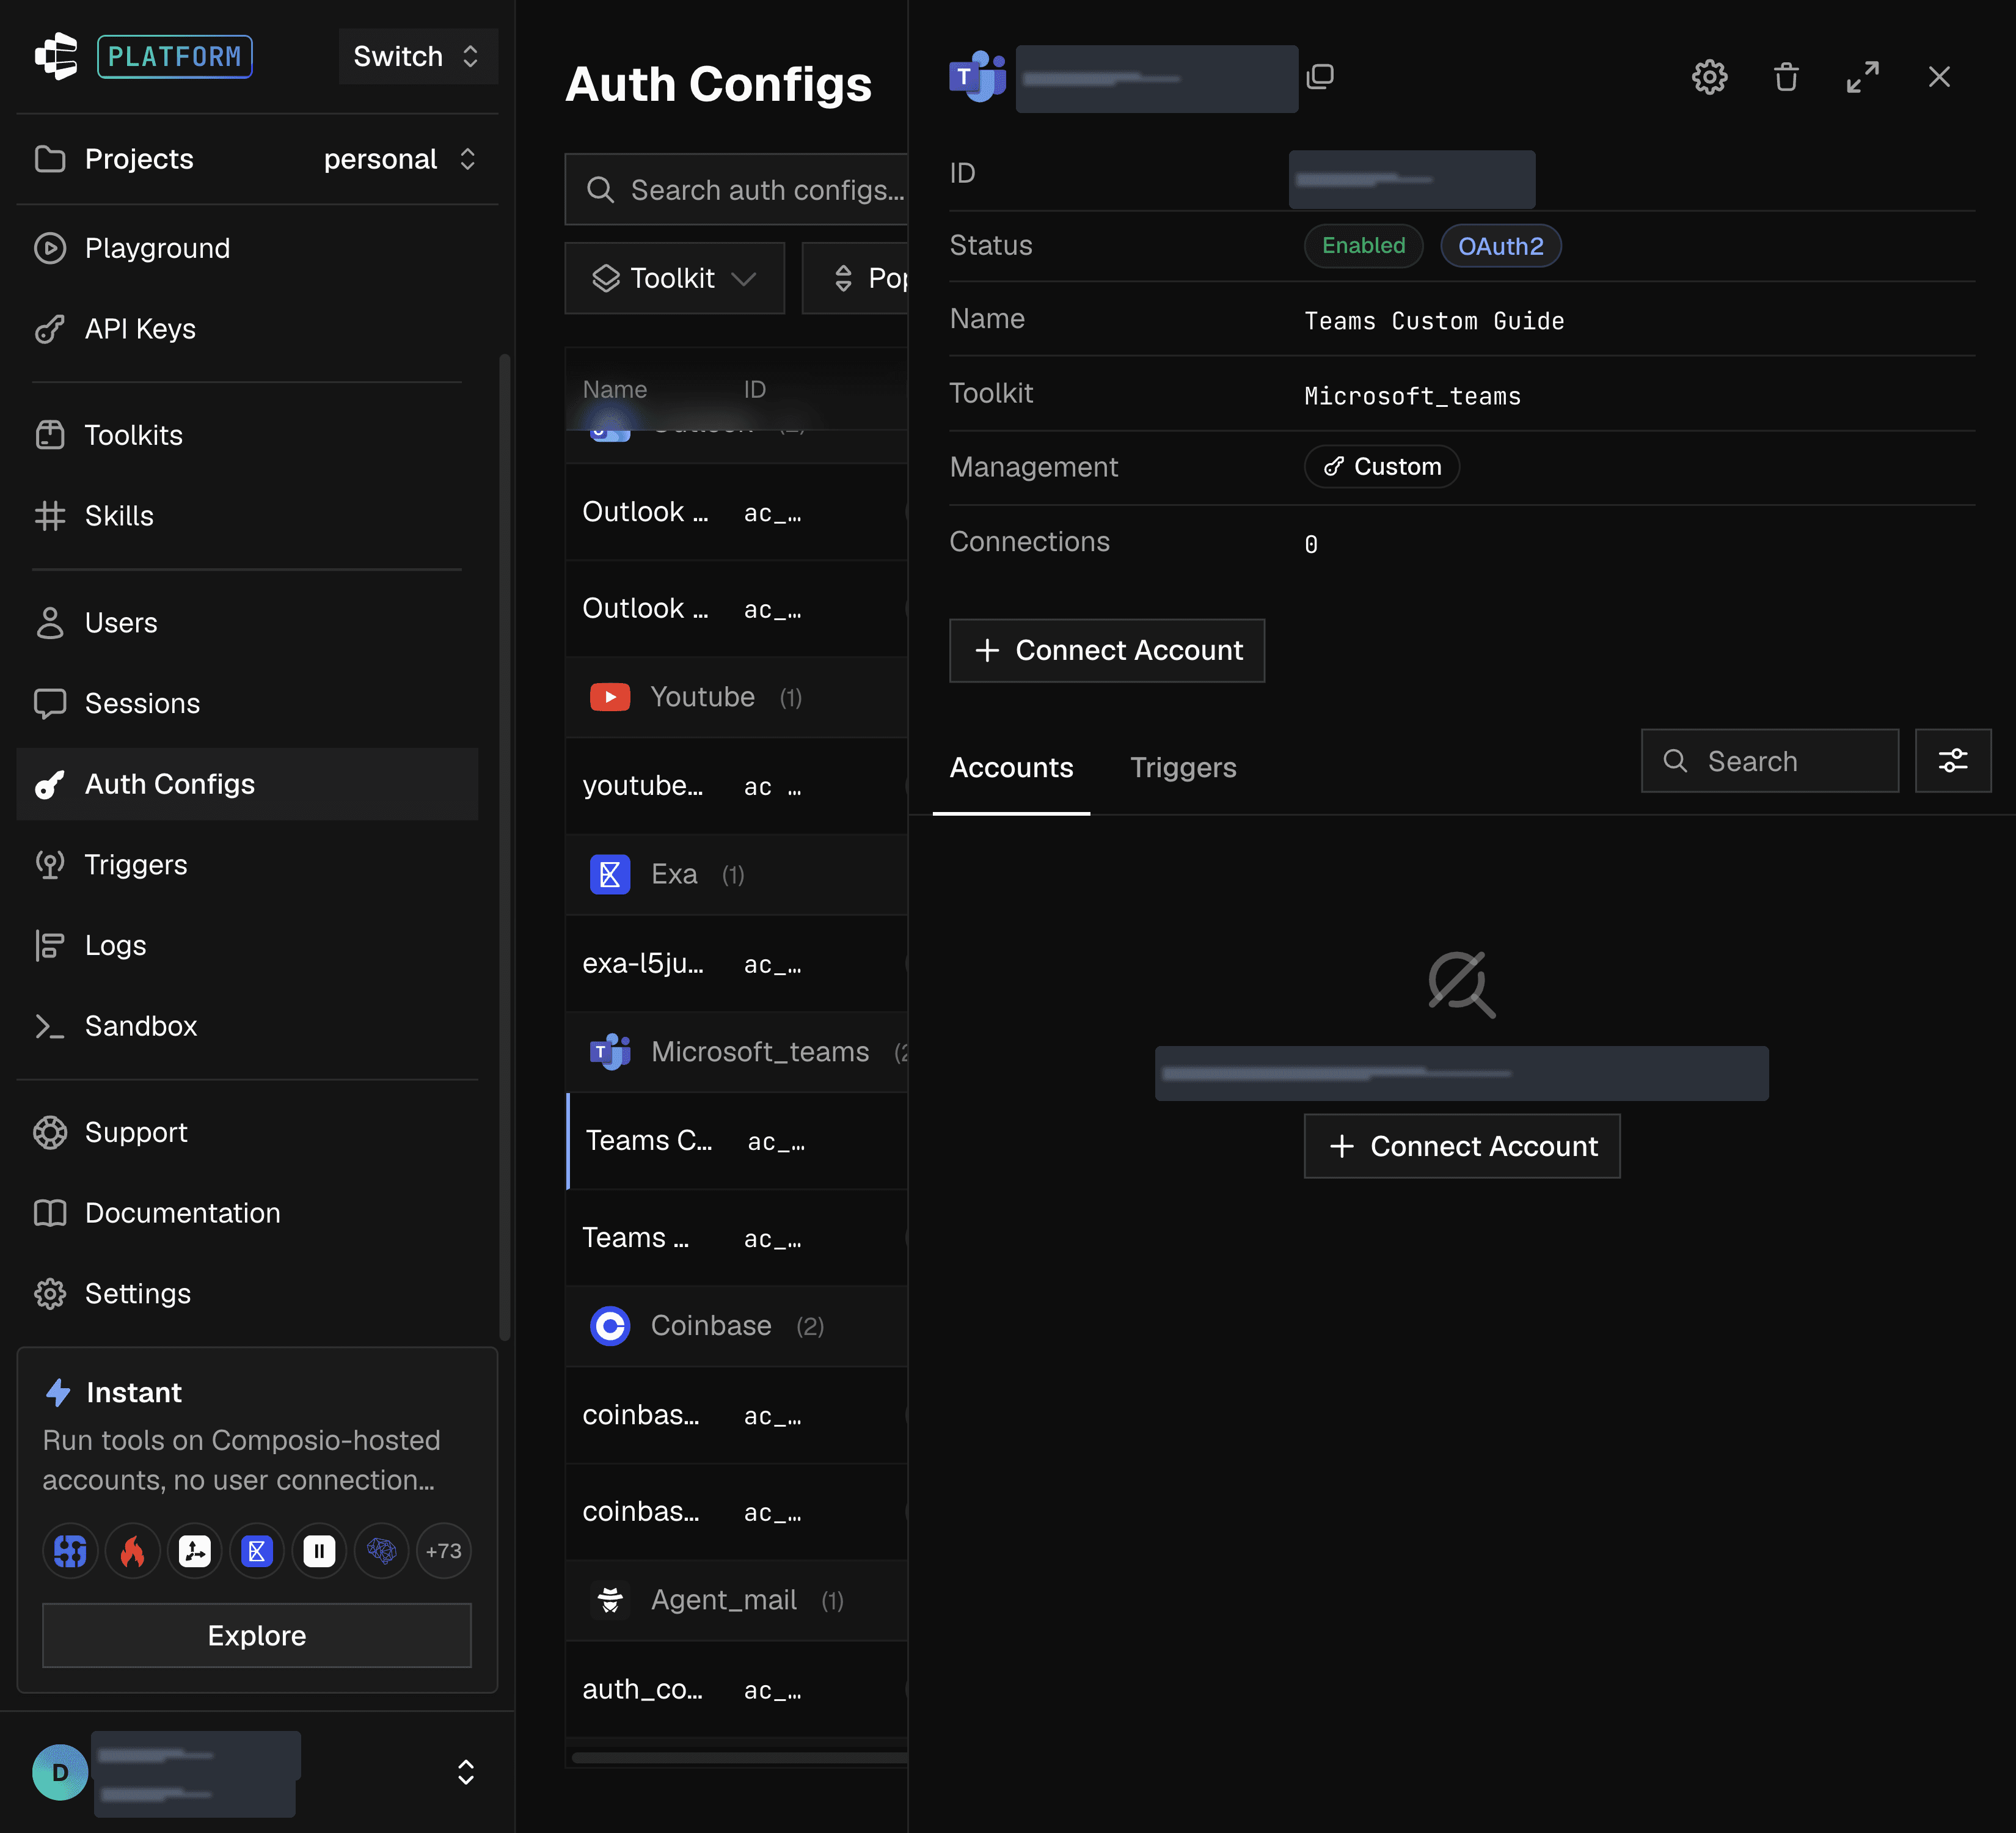Image resolution: width=2016 pixels, height=1833 pixels.
Task: Switch to the Triggers tab in the detail panel
Action: 1183,768
